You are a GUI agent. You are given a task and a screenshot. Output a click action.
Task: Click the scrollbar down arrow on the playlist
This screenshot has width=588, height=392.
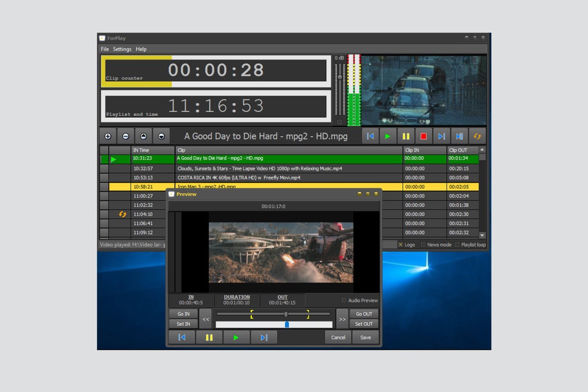pos(482,235)
